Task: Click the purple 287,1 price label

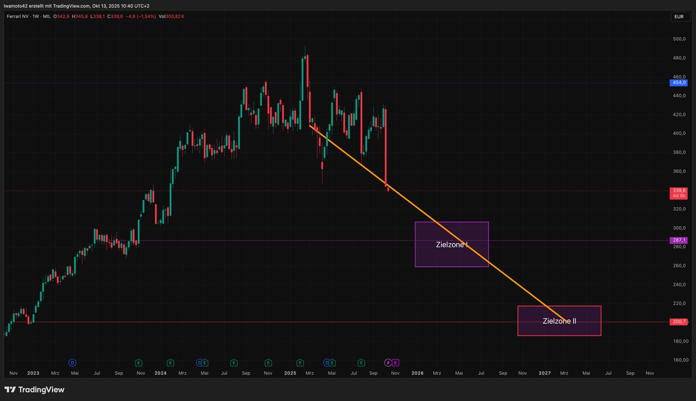Action: coord(680,240)
